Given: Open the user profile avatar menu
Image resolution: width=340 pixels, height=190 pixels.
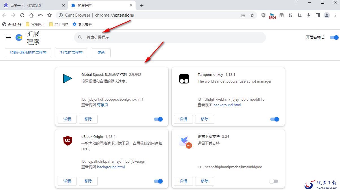Looking at the screenshot, I should (x=327, y=15).
